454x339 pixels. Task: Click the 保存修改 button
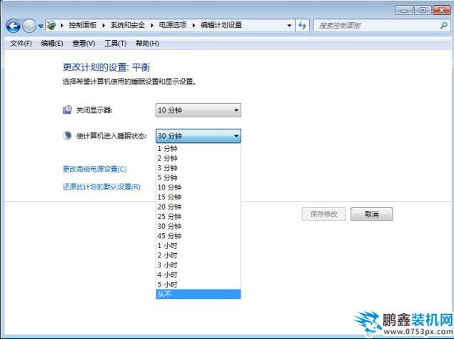pos(323,215)
